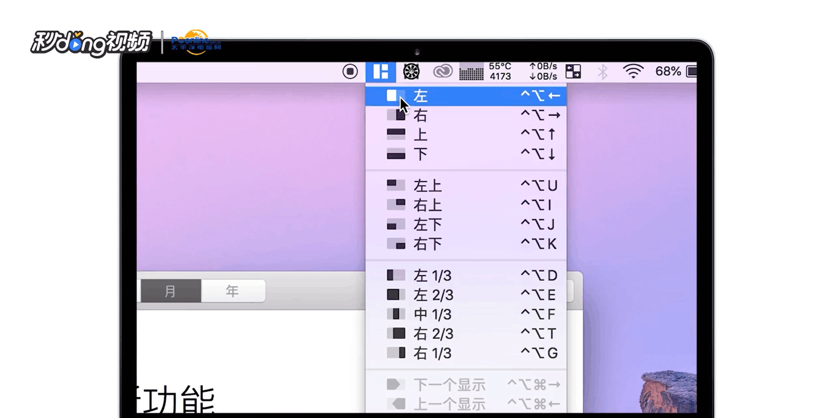Screen dimensions: 832x418
Task: Click the top-left quarter icon beside 左上
Action: [x=396, y=185]
